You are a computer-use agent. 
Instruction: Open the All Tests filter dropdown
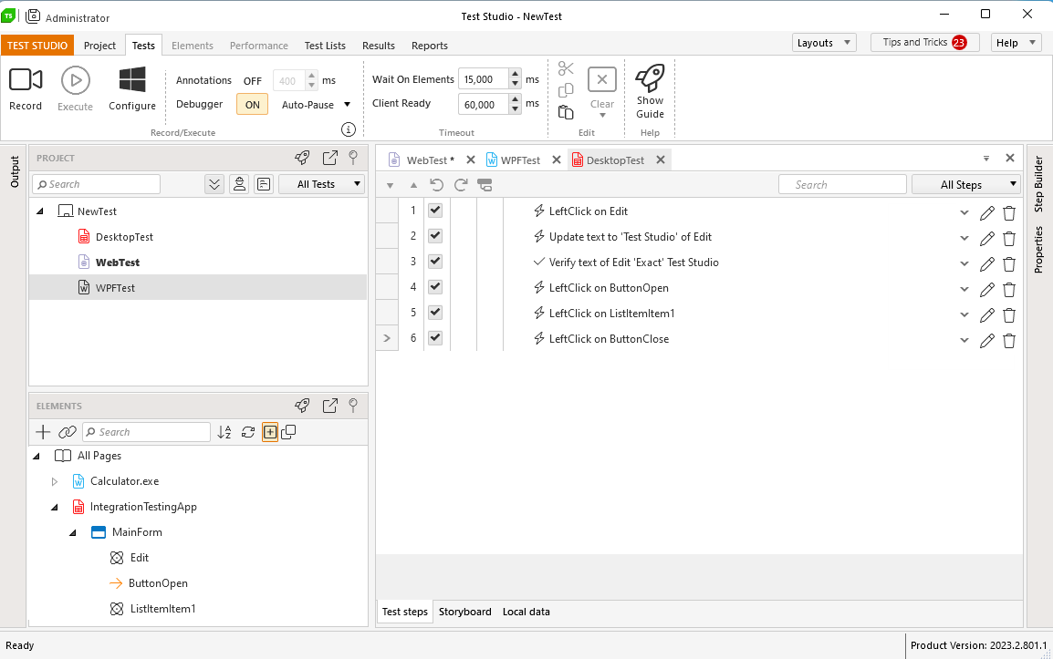tap(321, 184)
